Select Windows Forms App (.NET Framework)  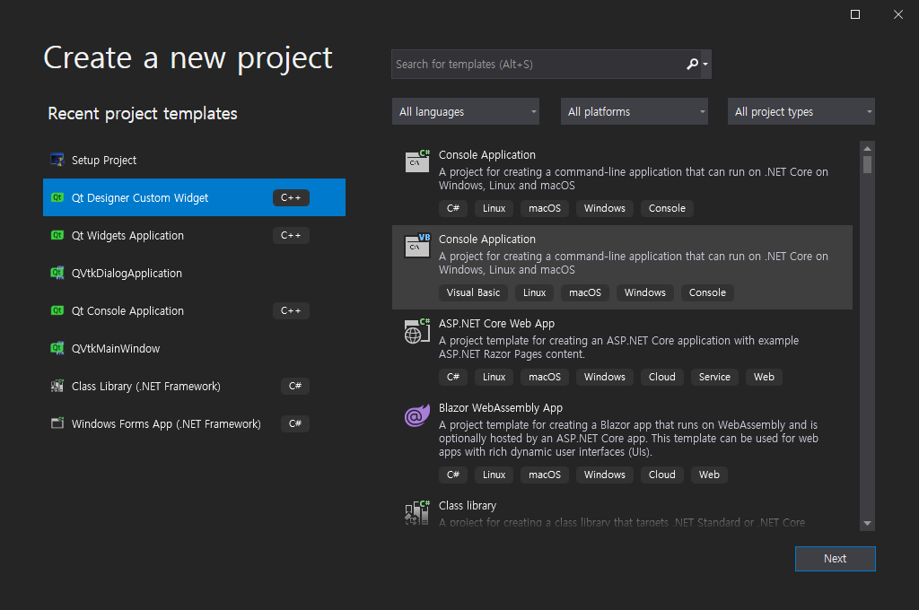(x=194, y=423)
